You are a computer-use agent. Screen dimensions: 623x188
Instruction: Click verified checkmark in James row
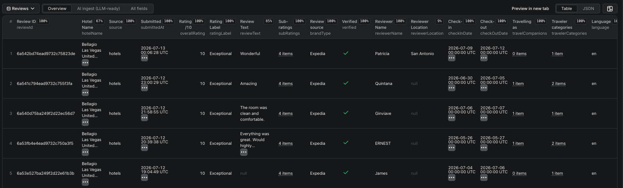(x=346, y=172)
